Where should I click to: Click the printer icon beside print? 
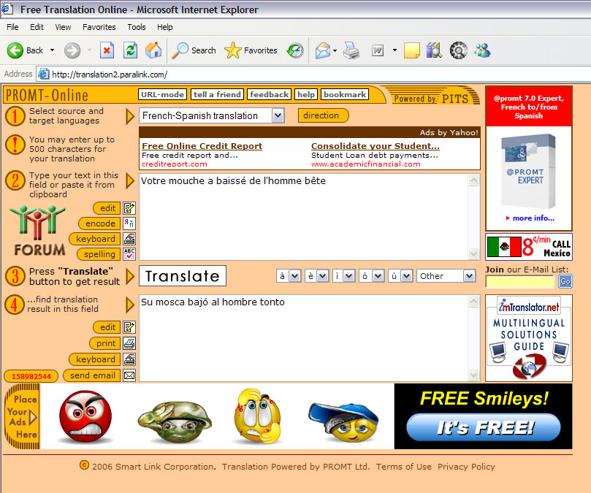(x=129, y=343)
